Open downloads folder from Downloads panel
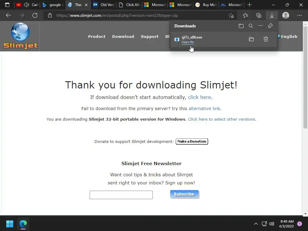The width and height of the screenshot is (308, 231). [241, 26]
